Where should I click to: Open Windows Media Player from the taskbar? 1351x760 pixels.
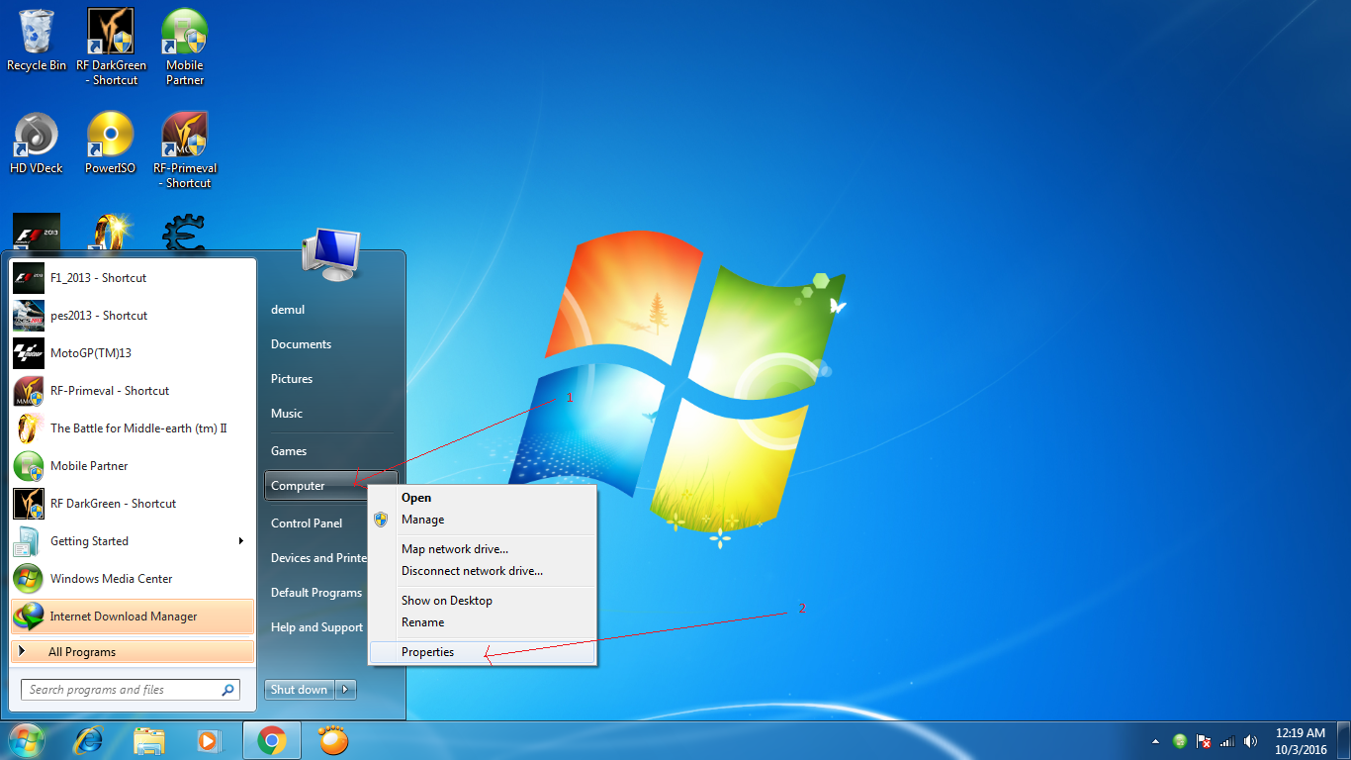(209, 740)
